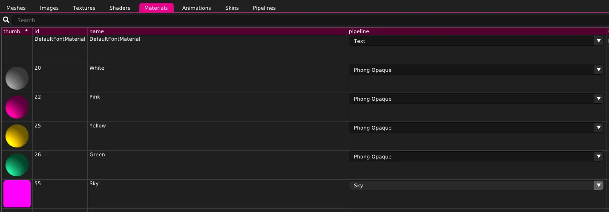Screen dimensions: 609x212
Task: Click the White material sphere thumbnail
Action: pos(17,78)
